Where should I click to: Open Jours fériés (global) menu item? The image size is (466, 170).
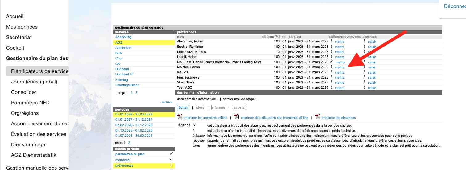tap(34, 82)
